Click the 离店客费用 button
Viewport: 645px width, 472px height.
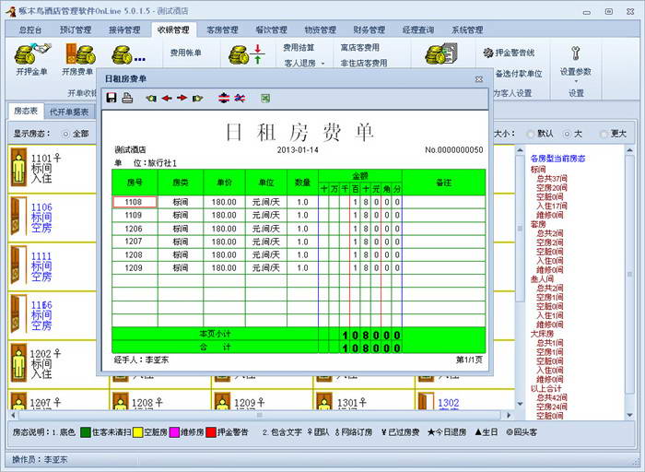[x=360, y=48]
